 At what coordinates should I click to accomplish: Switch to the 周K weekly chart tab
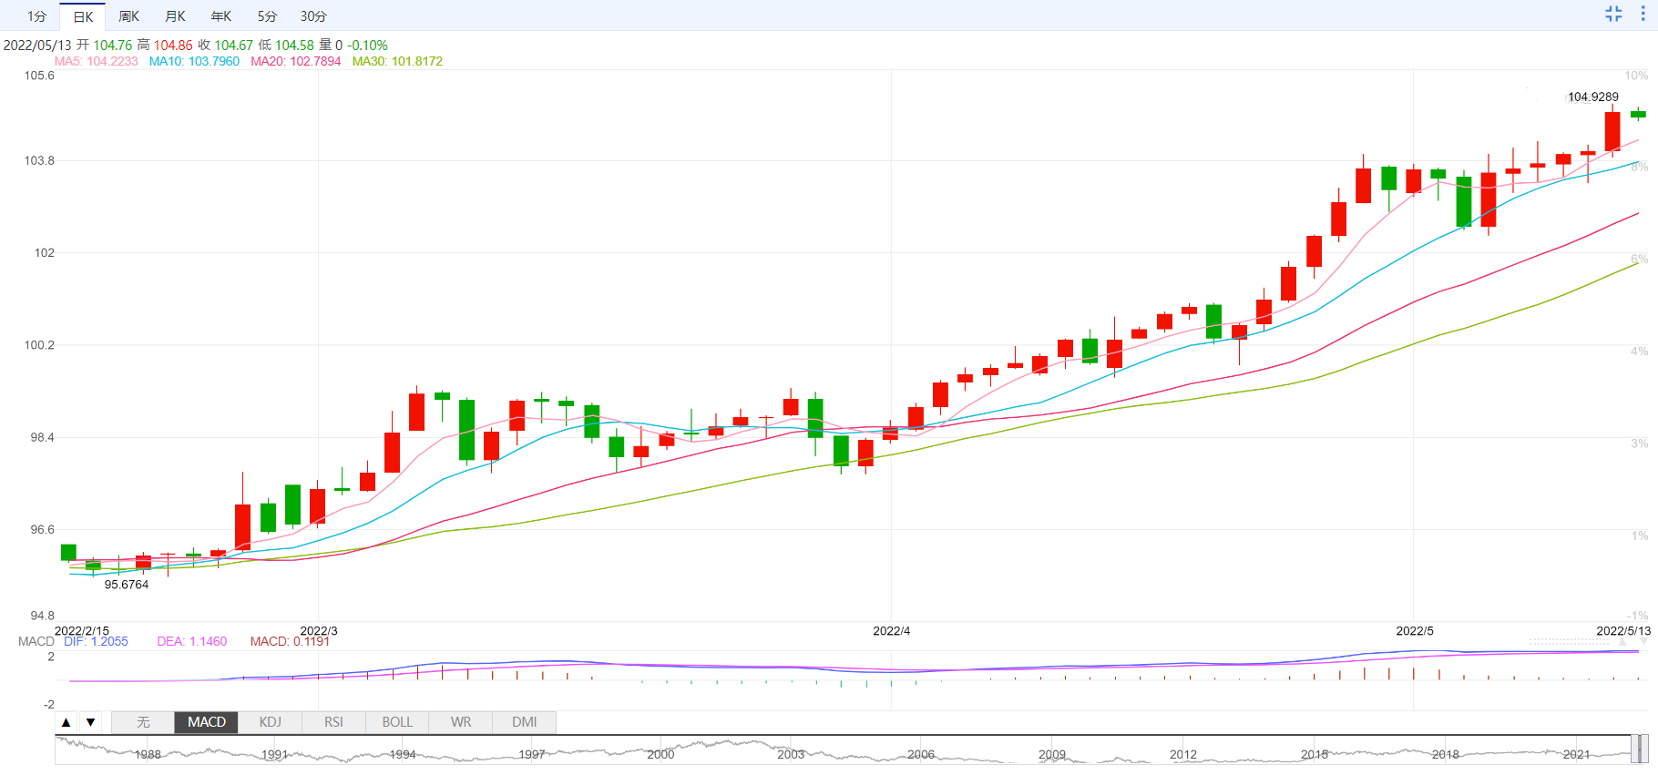(129, 16)
